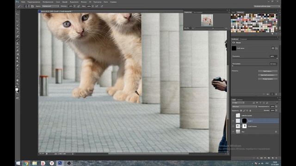Click the Инвертировать mask button
This screenshot has width=296, height=166.
click(x=268, y=79)
